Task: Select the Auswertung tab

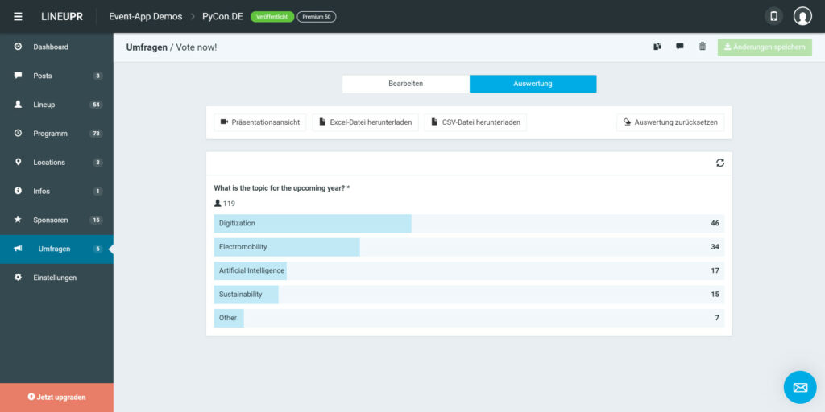Action: click(533, 84)
